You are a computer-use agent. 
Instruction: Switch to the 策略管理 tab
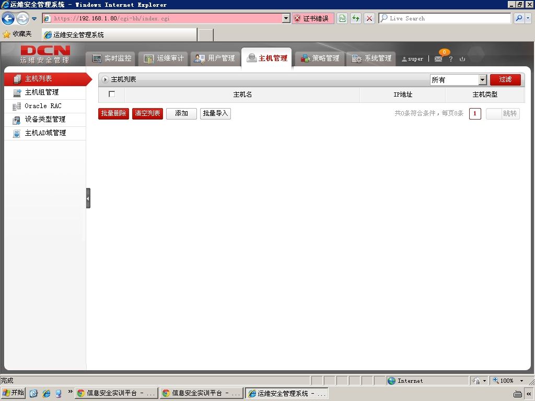click(x=320, y=58)
